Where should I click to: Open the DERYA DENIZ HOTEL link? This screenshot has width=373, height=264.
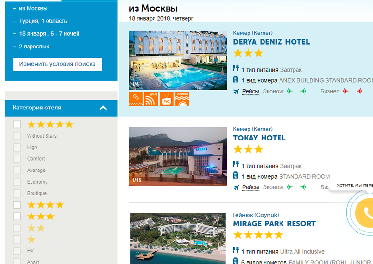pos(271,42)
